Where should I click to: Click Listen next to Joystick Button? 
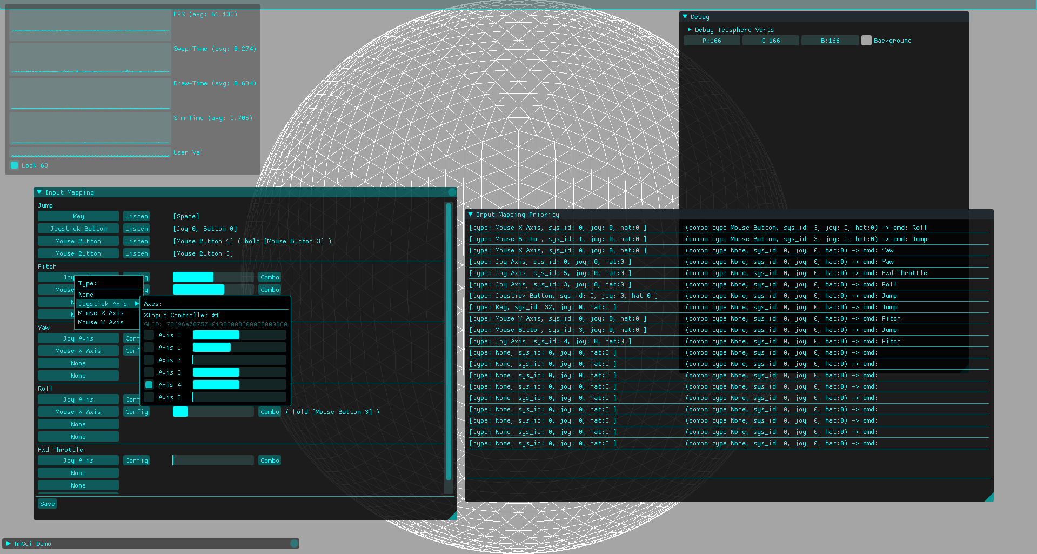click(x=136, y=229)
